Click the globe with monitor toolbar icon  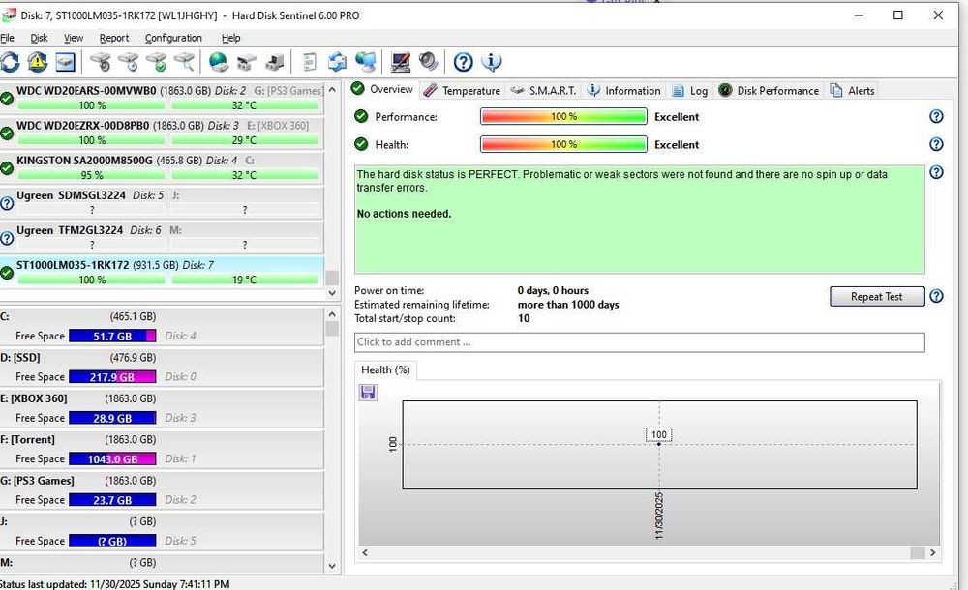(x=366, y=62)
